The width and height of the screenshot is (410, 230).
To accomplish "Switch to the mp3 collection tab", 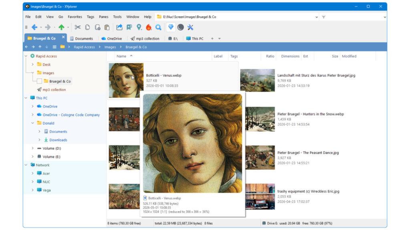I will coord(145,39).
